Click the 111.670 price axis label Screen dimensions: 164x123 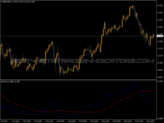pos(160,13)
